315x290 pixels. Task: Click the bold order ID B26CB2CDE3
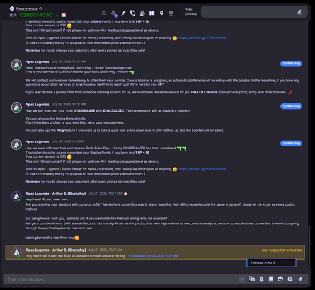pyautogui.click(x=113, y=111)
